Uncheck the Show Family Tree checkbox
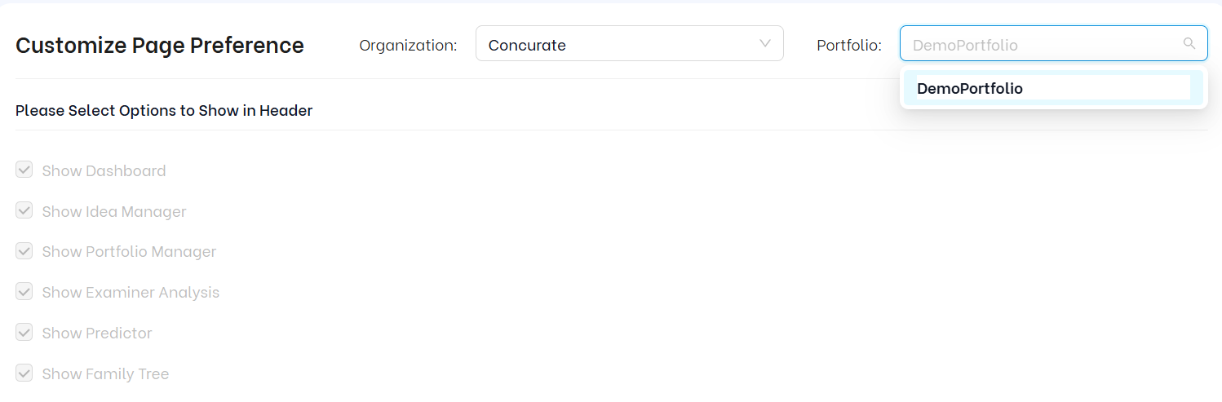Image resolution: width=1222 pixels, height=402 pixels. click(x=24, y=373)
